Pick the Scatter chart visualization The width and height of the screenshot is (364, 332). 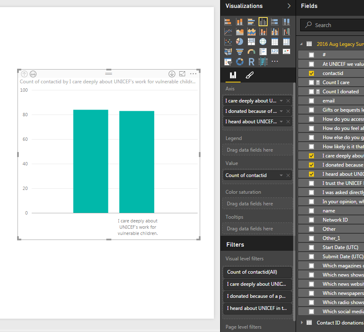pos(228,42)
